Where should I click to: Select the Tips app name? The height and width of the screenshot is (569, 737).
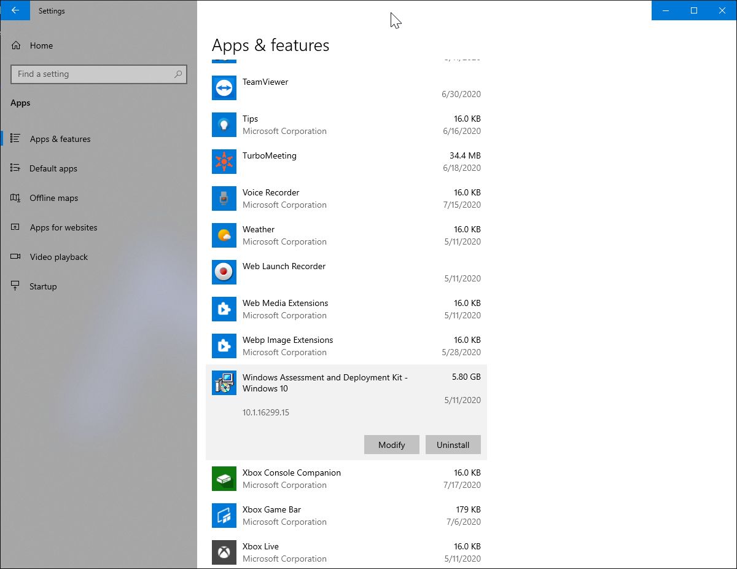[250, 119]
